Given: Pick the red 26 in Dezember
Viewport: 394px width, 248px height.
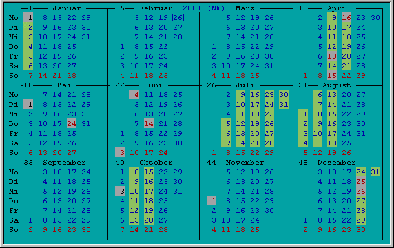Looking at the screenshot, I should [x=361, y=191].
